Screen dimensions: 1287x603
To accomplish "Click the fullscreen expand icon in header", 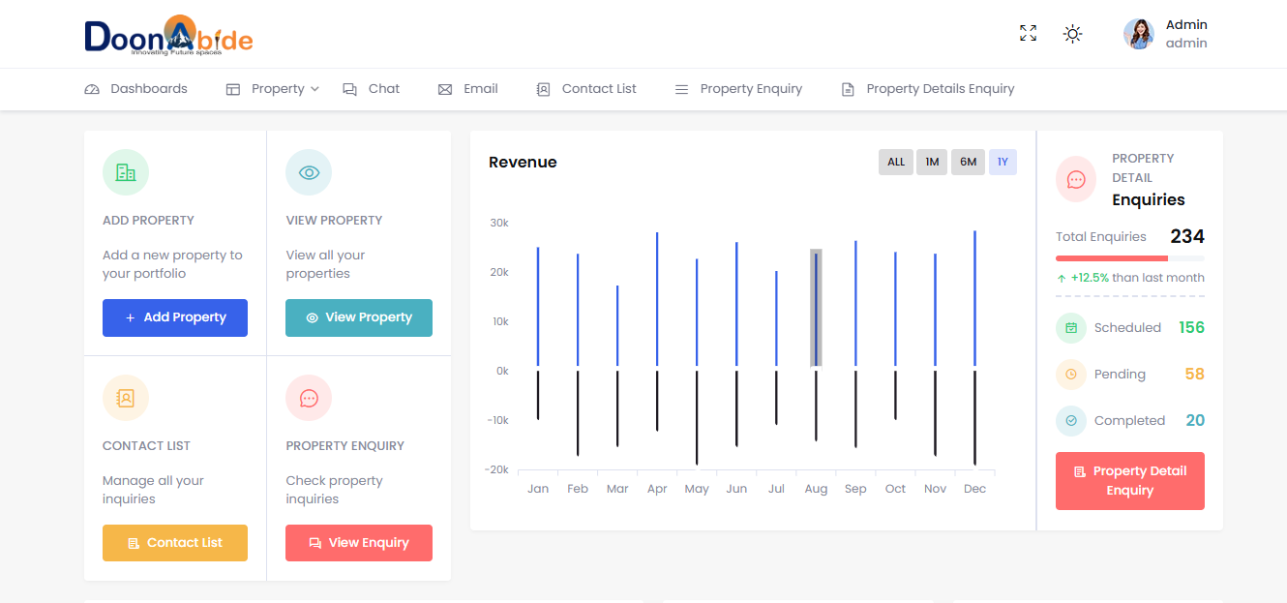I will [x=1028, y=34].
